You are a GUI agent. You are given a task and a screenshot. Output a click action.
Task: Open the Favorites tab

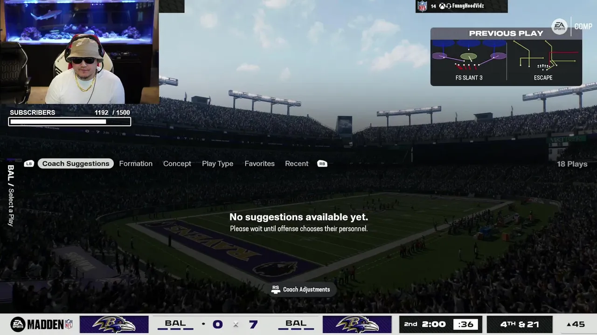(x=259, y=164)
